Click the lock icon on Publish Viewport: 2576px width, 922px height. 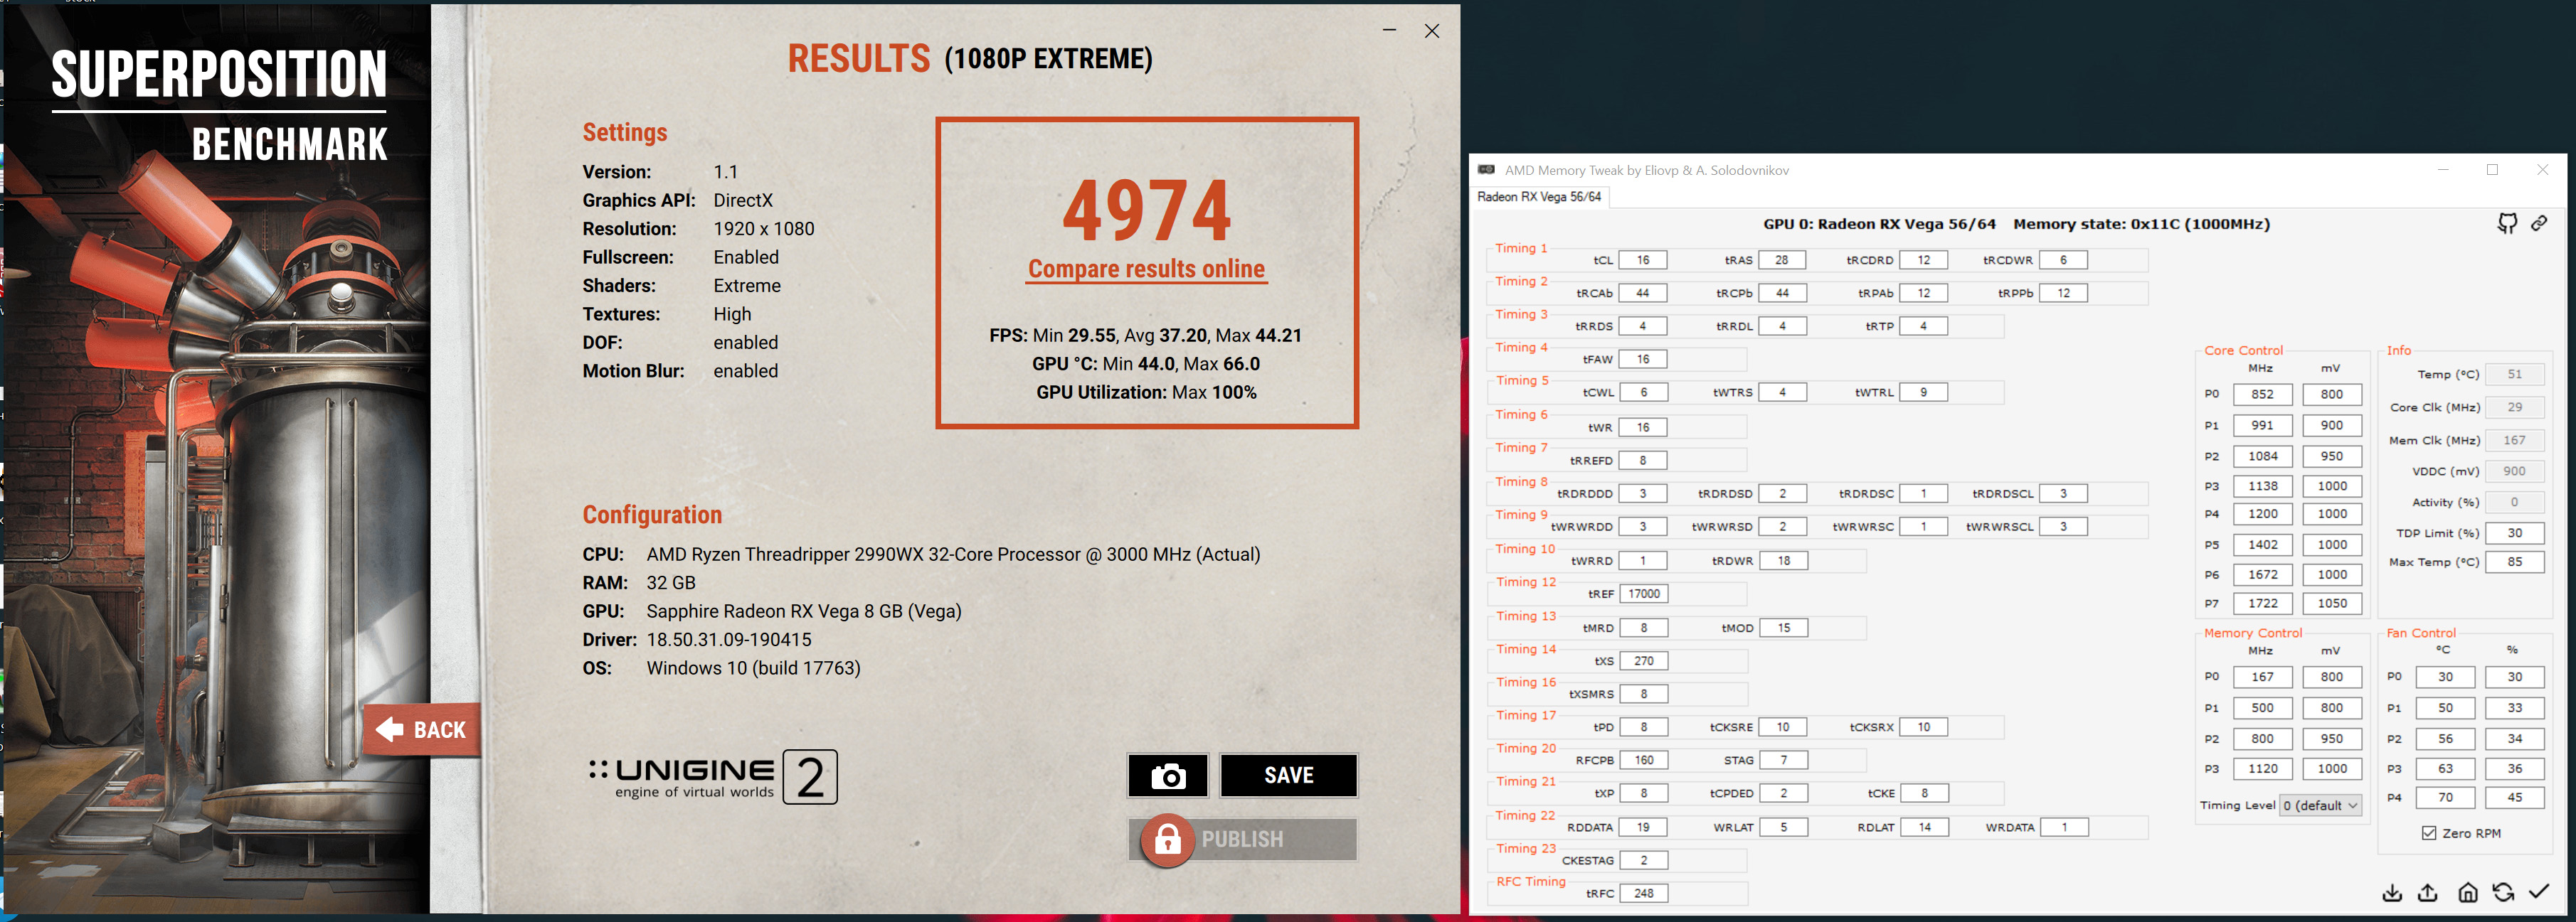(1167, 839)
